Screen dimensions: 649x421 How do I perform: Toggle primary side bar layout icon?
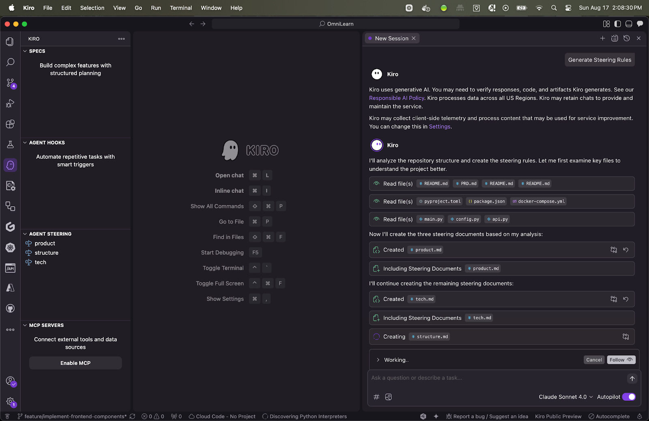coord(617,24)
